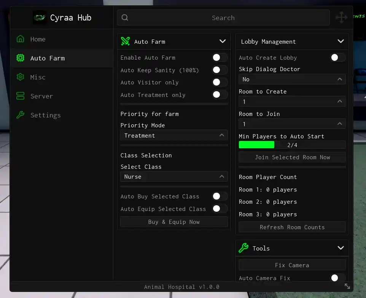Click the search magnifier icon
The image size is (366, 298).
pos(125,17)
